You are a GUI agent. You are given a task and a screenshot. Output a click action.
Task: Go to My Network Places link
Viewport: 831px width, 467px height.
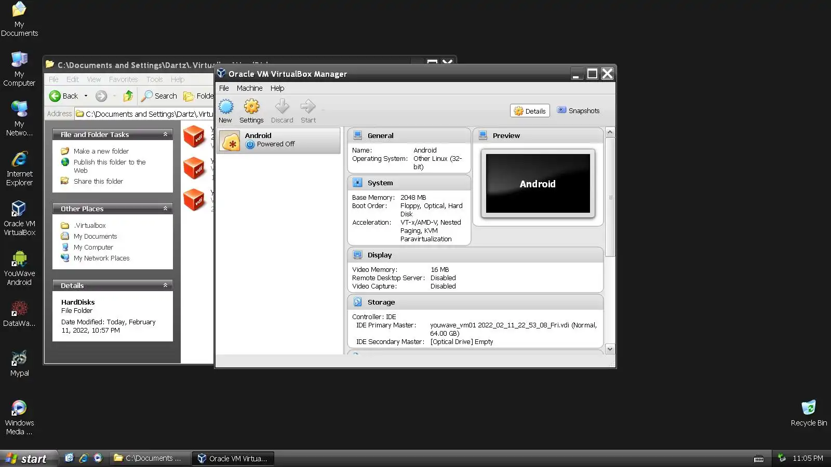[101, 258]
